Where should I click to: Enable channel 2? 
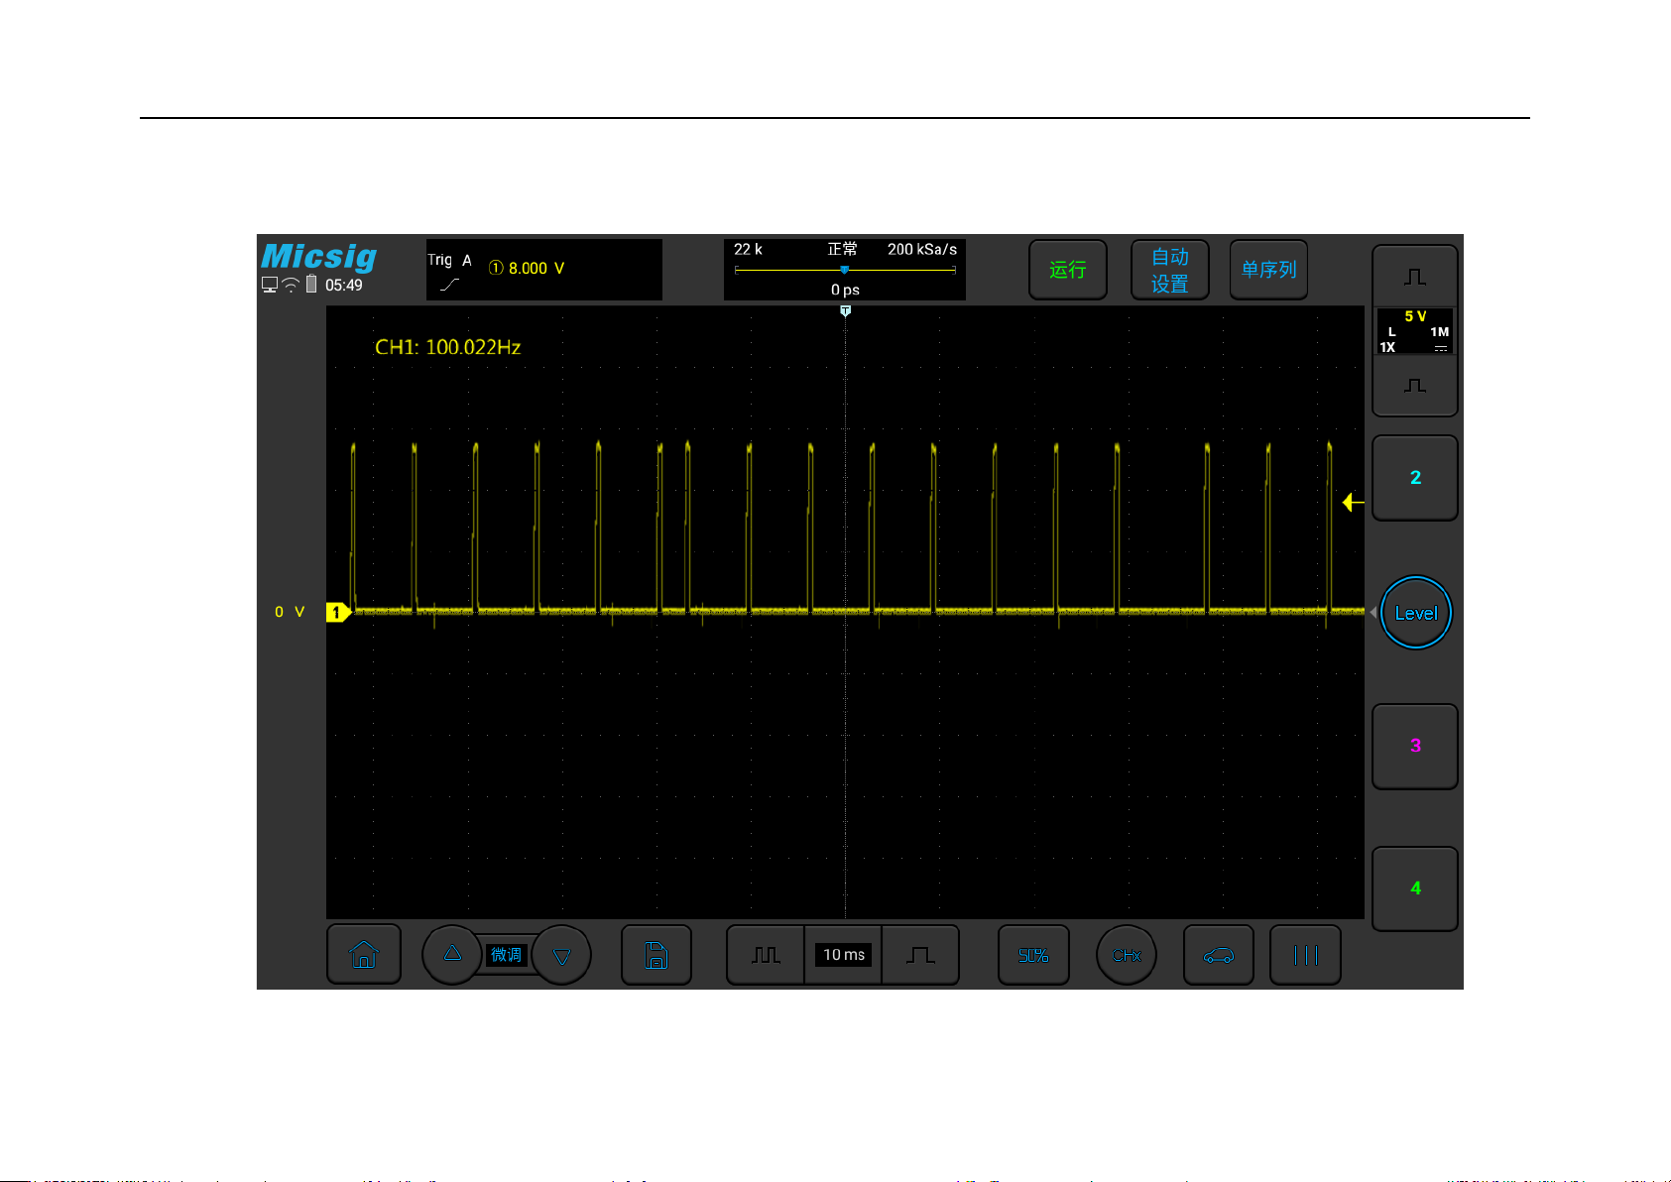[1415, 478]
